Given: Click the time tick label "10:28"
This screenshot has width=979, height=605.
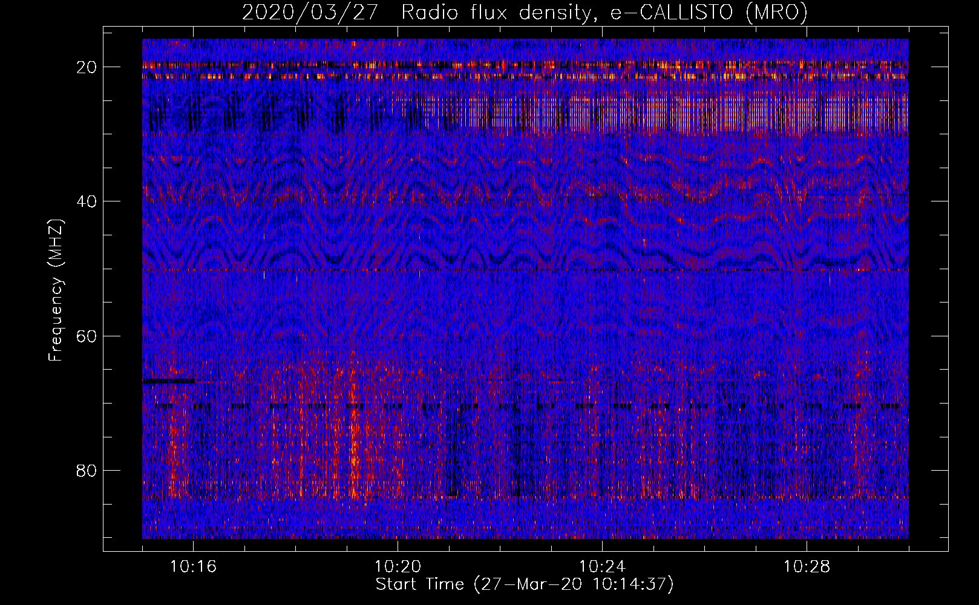Looking at the screenshot, I should 807,567.
